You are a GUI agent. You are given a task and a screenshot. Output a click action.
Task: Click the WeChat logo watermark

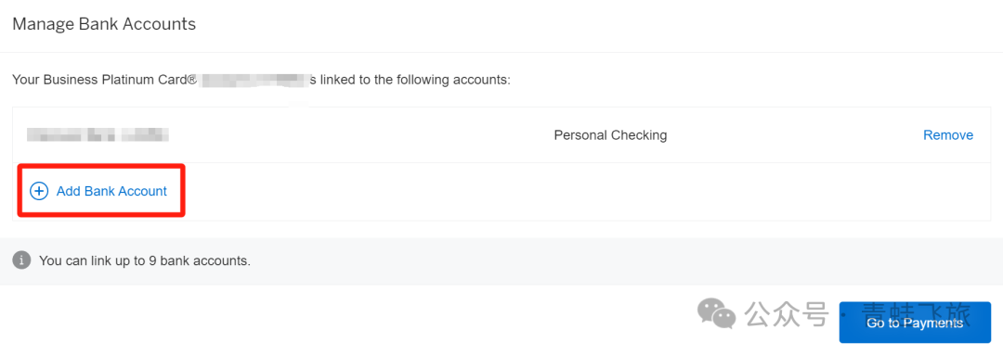click(716, 313)
